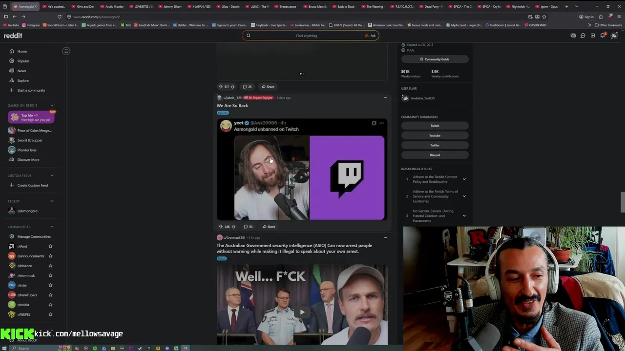Share the post with 25 comments

tap(268, 87)
